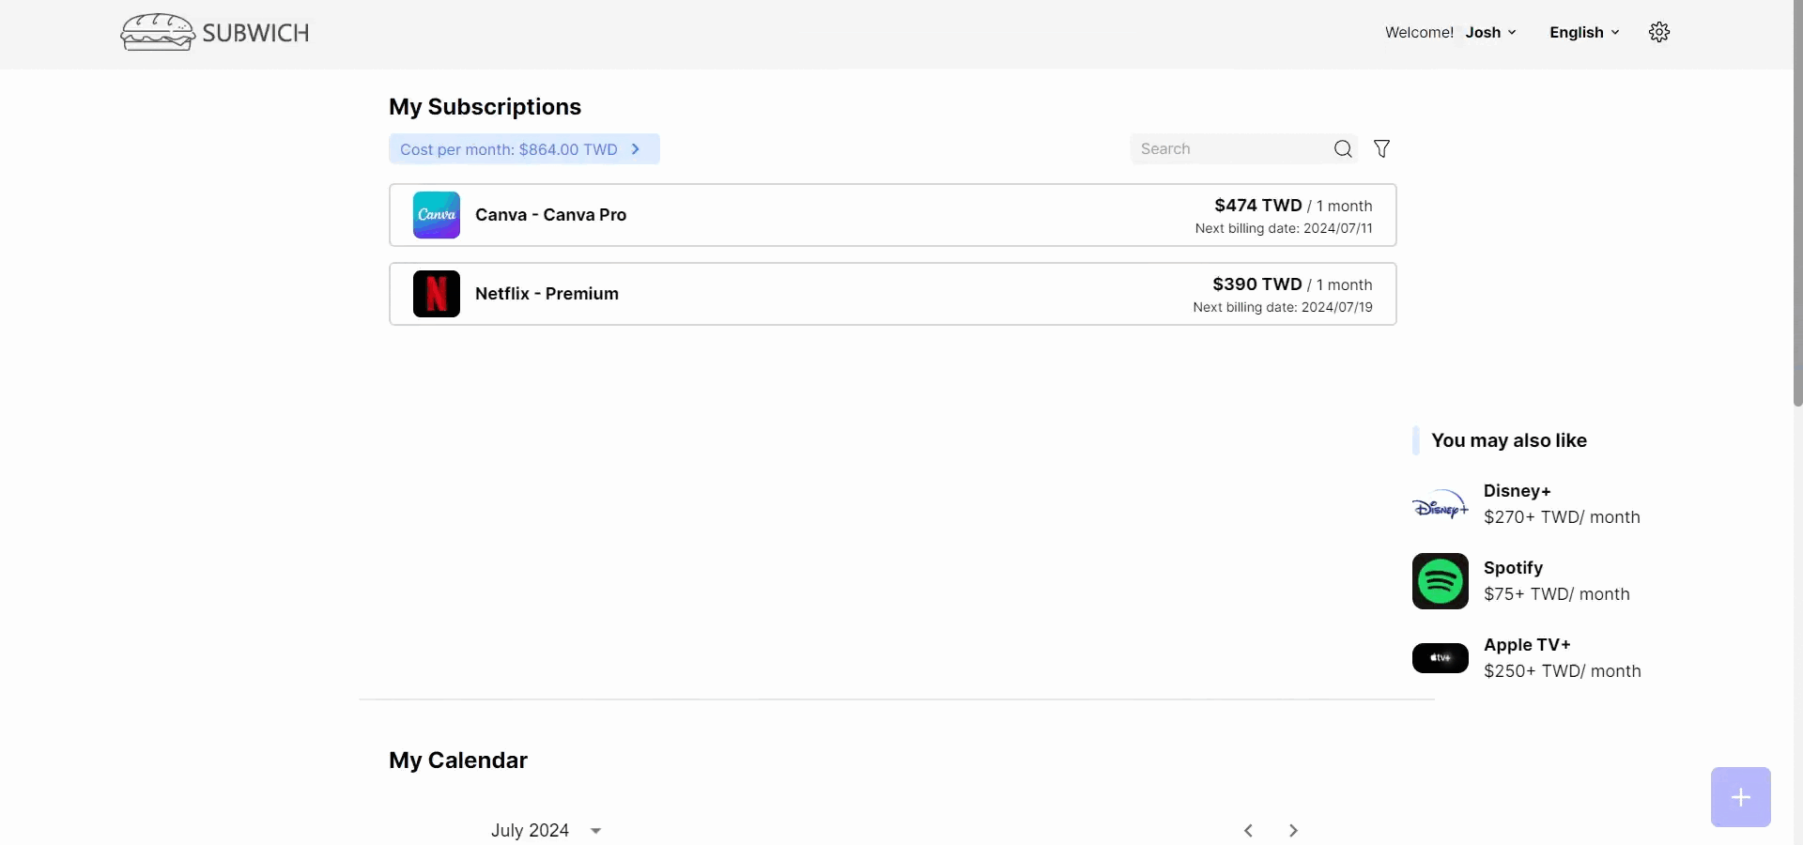
Task: Click the SUBWICH brand name
Action: point(255,33)
